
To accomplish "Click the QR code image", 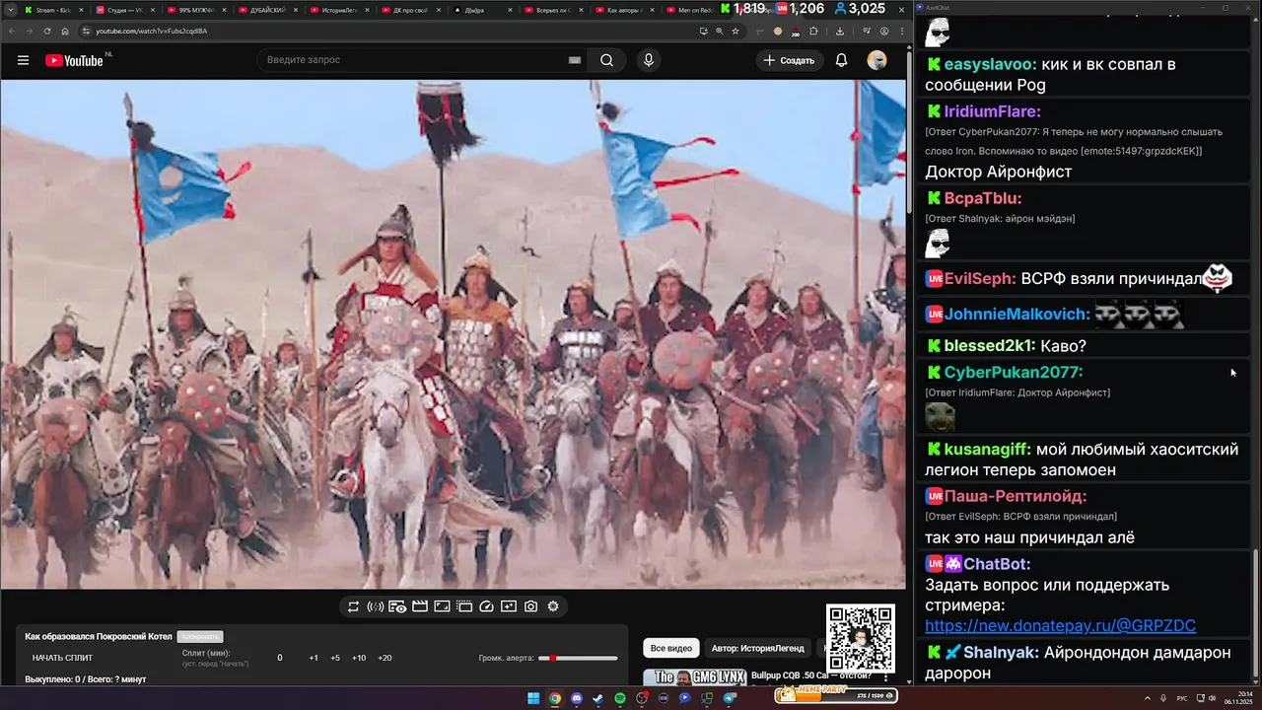I will [861, 637].
